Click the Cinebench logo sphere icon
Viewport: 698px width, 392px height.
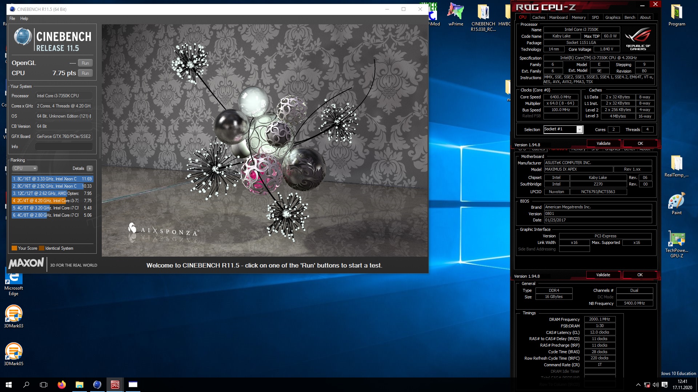click(23, 37)
